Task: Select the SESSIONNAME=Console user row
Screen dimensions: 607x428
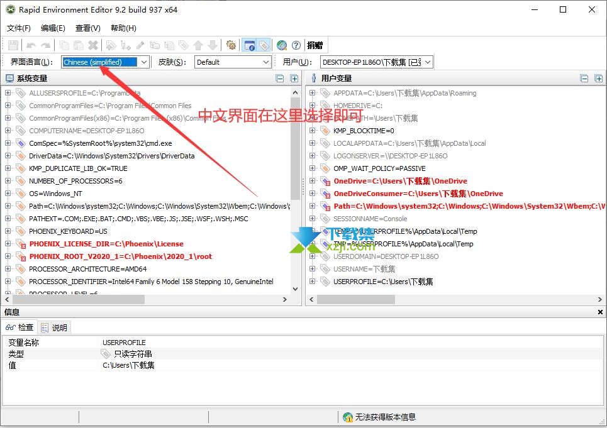Action: [x=370, y=219]
